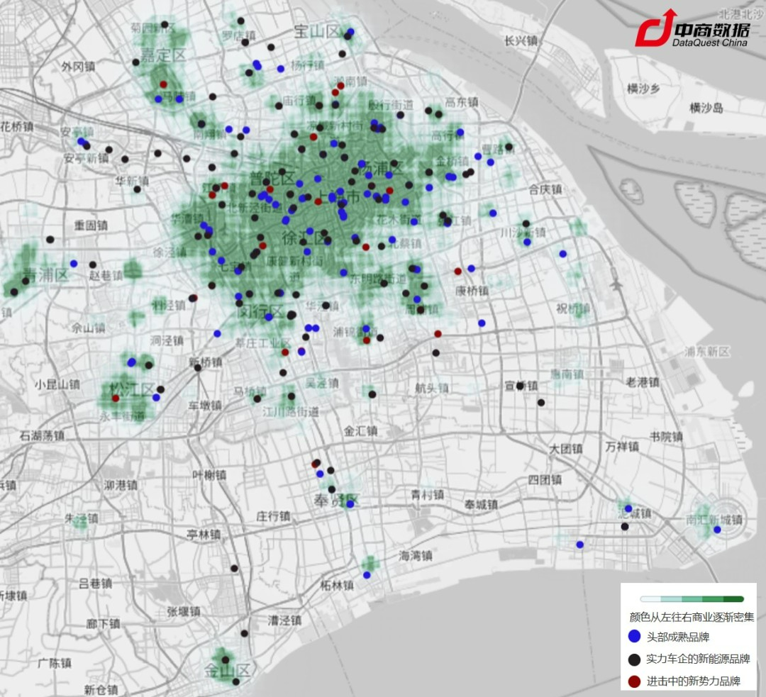Click the 颜色从左往右商业逐渐密集 legend caption
Viewport: 766px width, 697px height.
692,618
